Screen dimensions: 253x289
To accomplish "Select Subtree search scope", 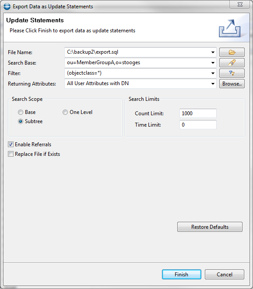I will tap(21, 121).
